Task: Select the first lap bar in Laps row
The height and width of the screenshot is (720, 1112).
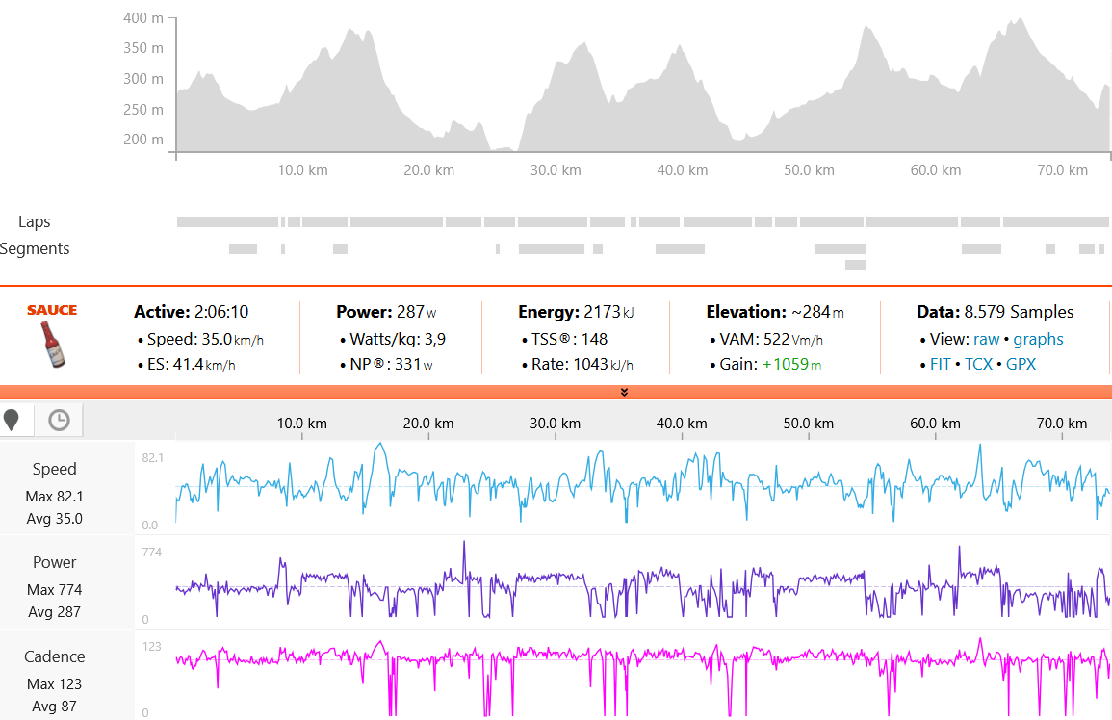Action: 227,221
